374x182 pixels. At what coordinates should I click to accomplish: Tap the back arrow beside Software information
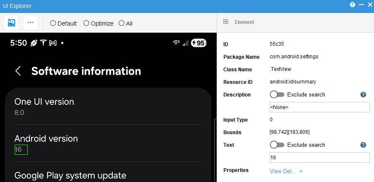[x=18, y=71]
